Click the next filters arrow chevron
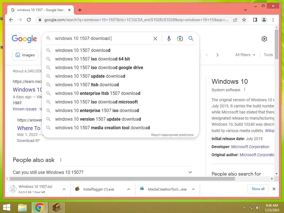The image size is (284, 213). 217,55
